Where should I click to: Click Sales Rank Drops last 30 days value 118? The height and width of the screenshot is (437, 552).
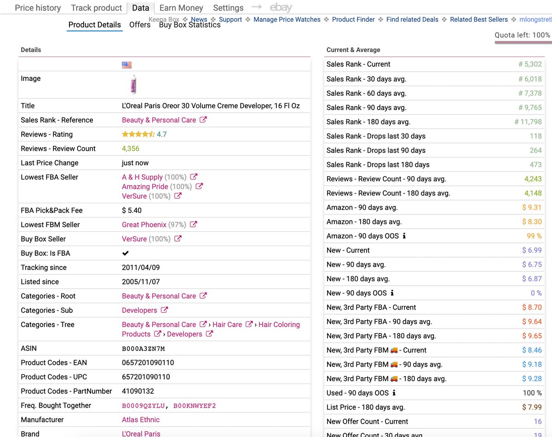[x=536, y=136]
